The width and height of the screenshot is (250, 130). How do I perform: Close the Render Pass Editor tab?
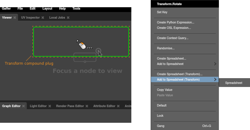click(87, 106)
